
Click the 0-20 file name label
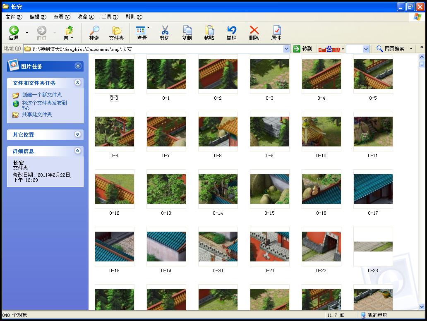218,271
